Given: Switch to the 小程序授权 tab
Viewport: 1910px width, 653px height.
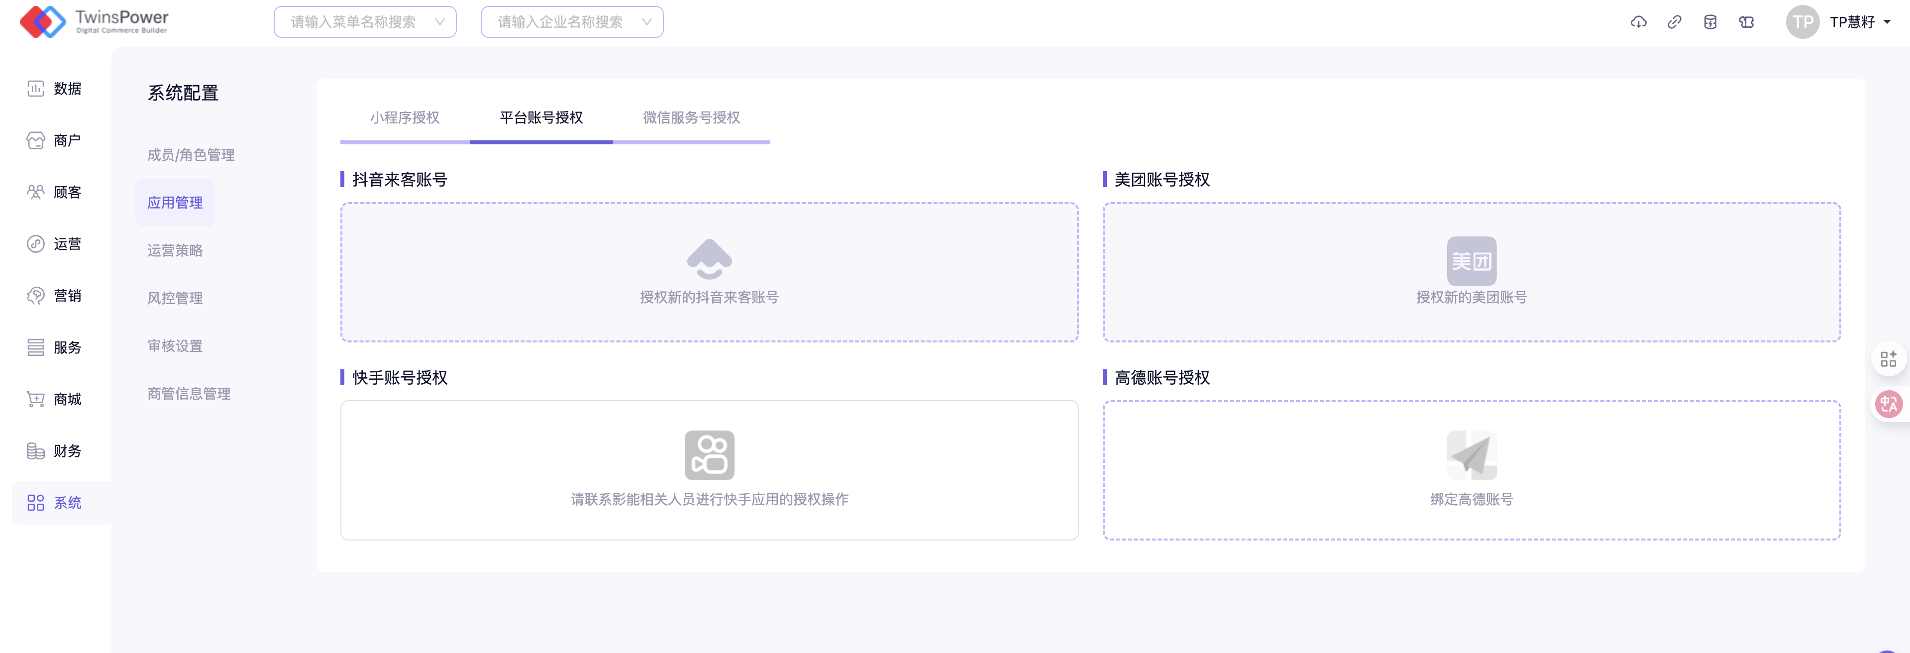Looking at the screenshot, I should 405,118.
